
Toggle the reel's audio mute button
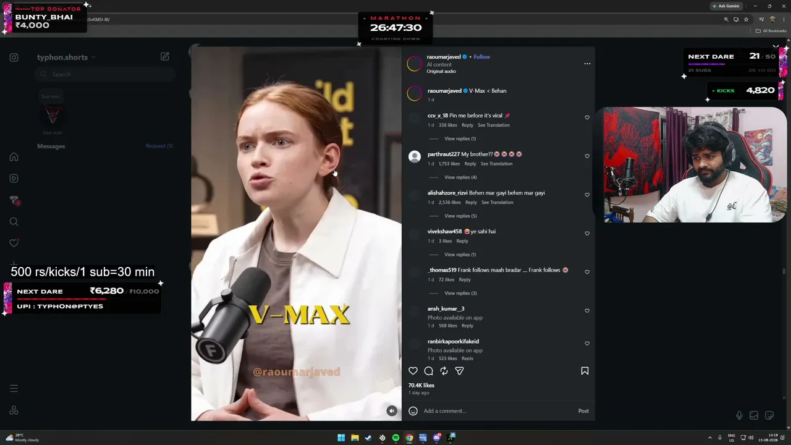(x=392, y=411)
